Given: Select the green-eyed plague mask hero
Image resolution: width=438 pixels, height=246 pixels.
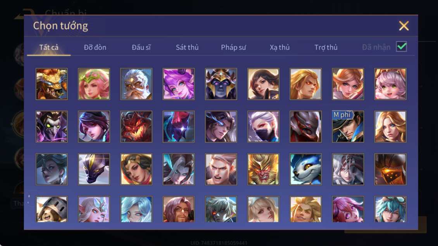Looking at the screenshot, I should 52,127.
